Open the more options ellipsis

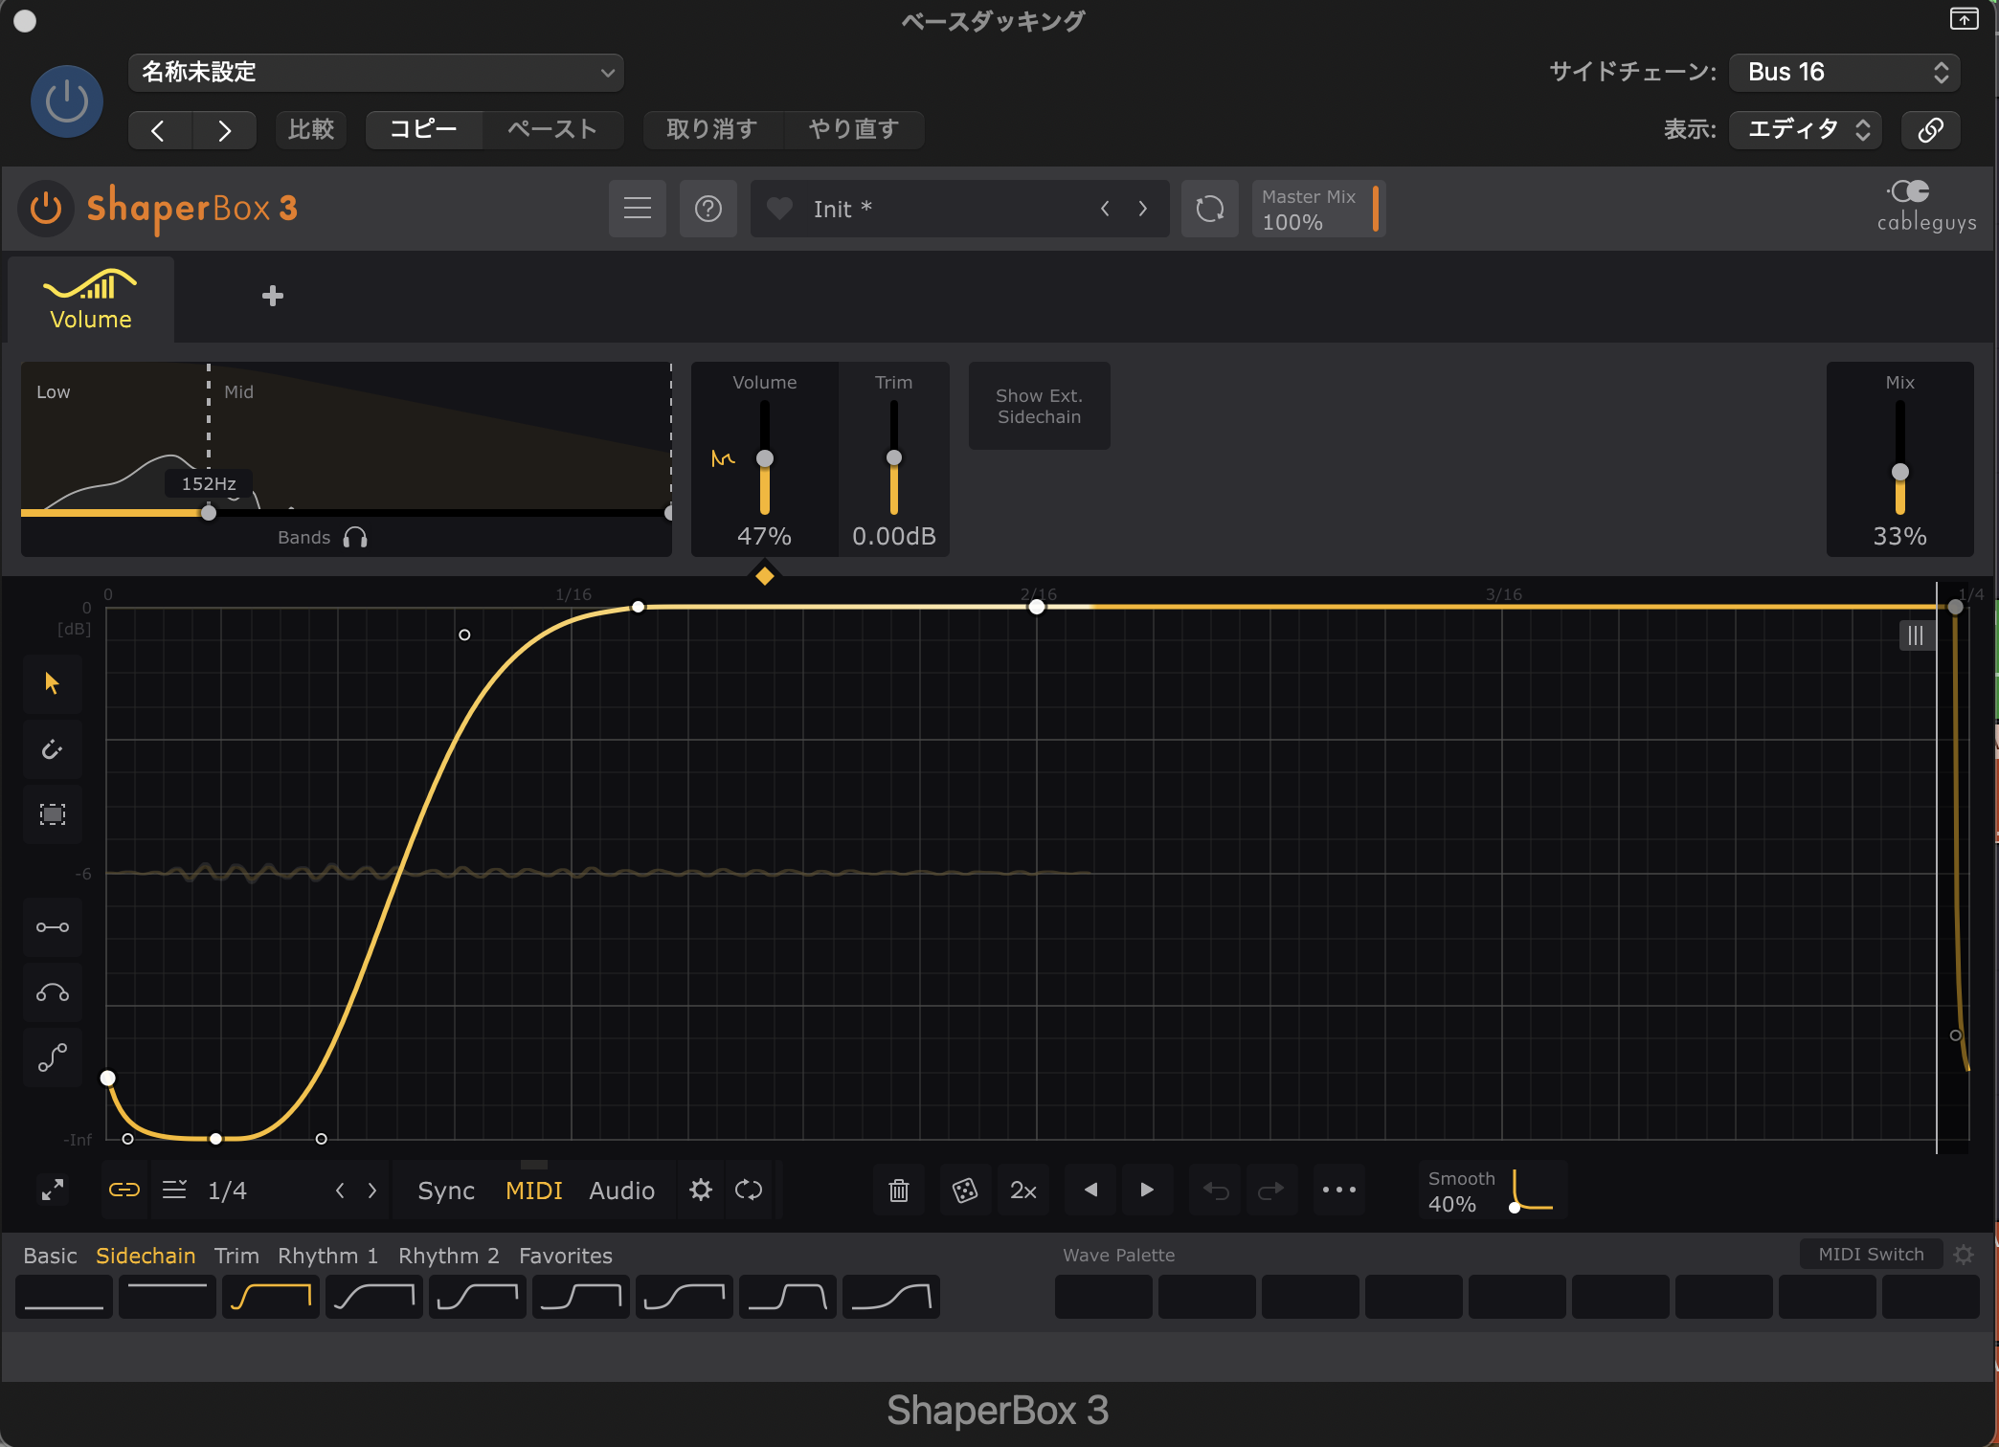tap(1339, 1191)
